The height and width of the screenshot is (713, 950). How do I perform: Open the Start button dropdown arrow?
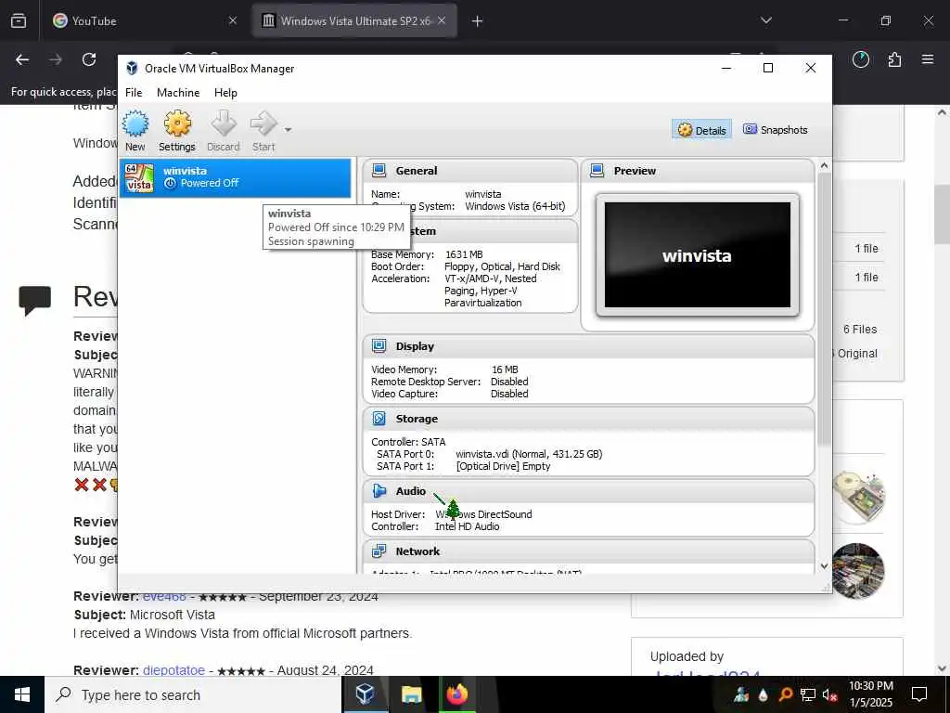coord(288,130)
